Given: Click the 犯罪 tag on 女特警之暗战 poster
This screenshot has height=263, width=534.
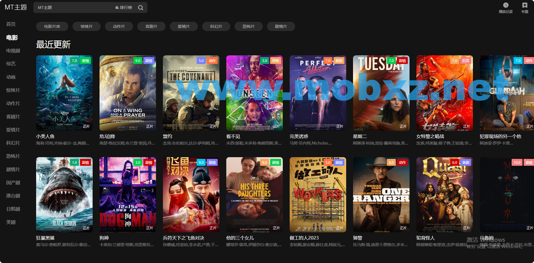Looking at the screenshot, I should pos(466,61).
